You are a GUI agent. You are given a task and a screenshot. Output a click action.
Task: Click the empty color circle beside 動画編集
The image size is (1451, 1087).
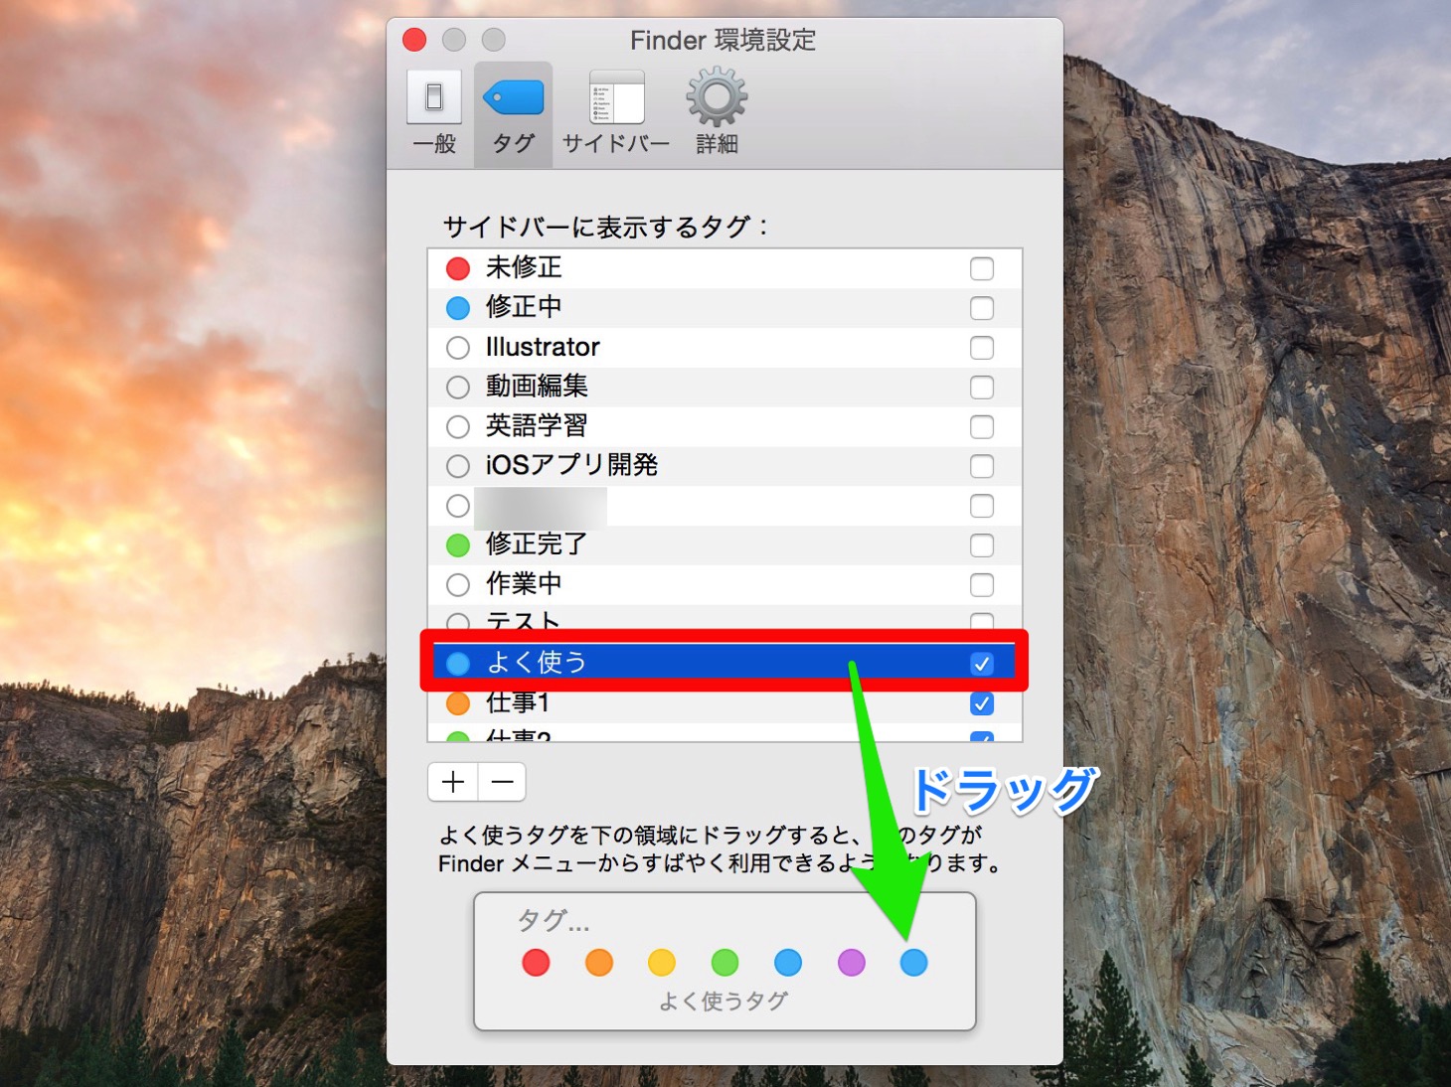[x=458, y=388]
